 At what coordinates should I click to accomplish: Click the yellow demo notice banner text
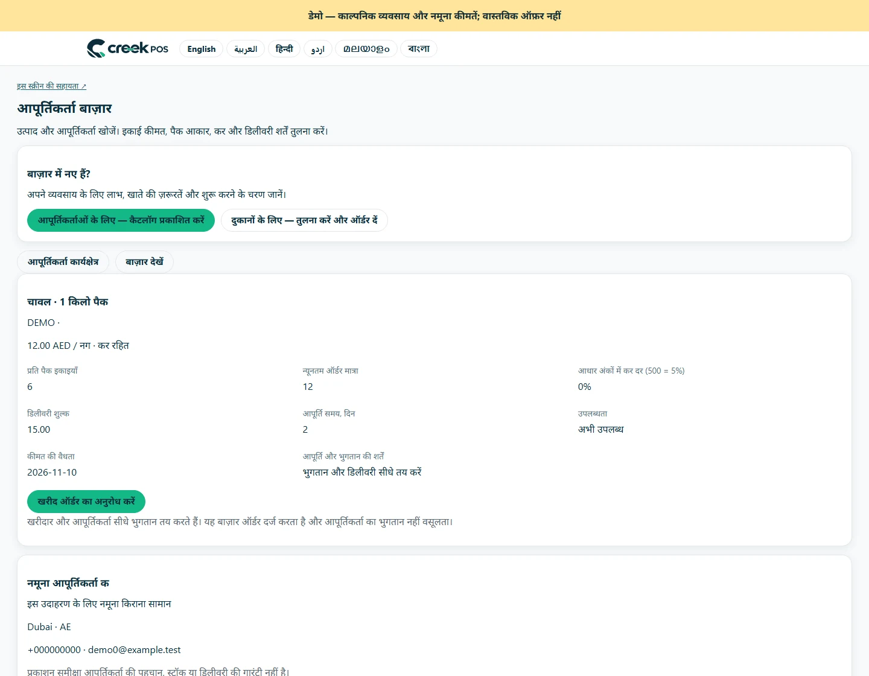[x=434, y=16]
